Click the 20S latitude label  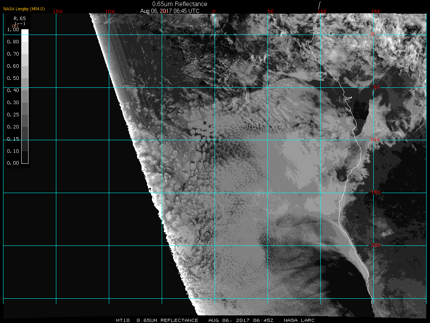coord(376,245)
